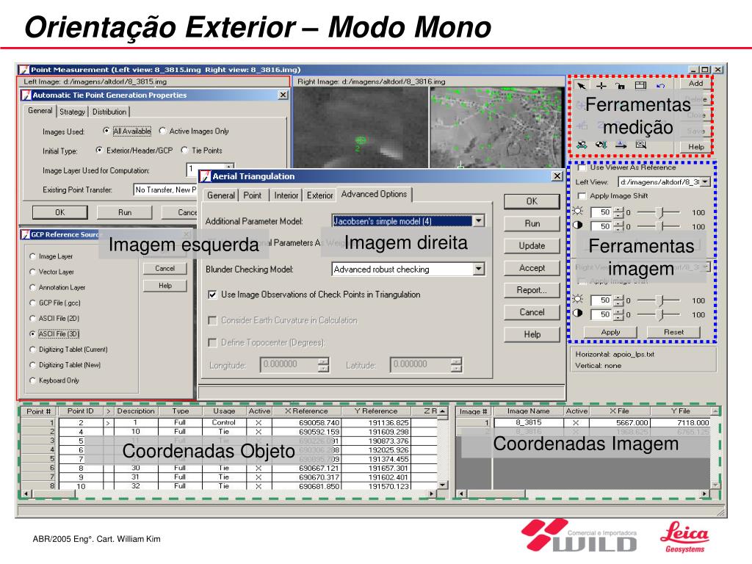Screen dimensions: 752x564
Task: Click Run in Aerial Triangulation dialog
Action: coord(532,223)
